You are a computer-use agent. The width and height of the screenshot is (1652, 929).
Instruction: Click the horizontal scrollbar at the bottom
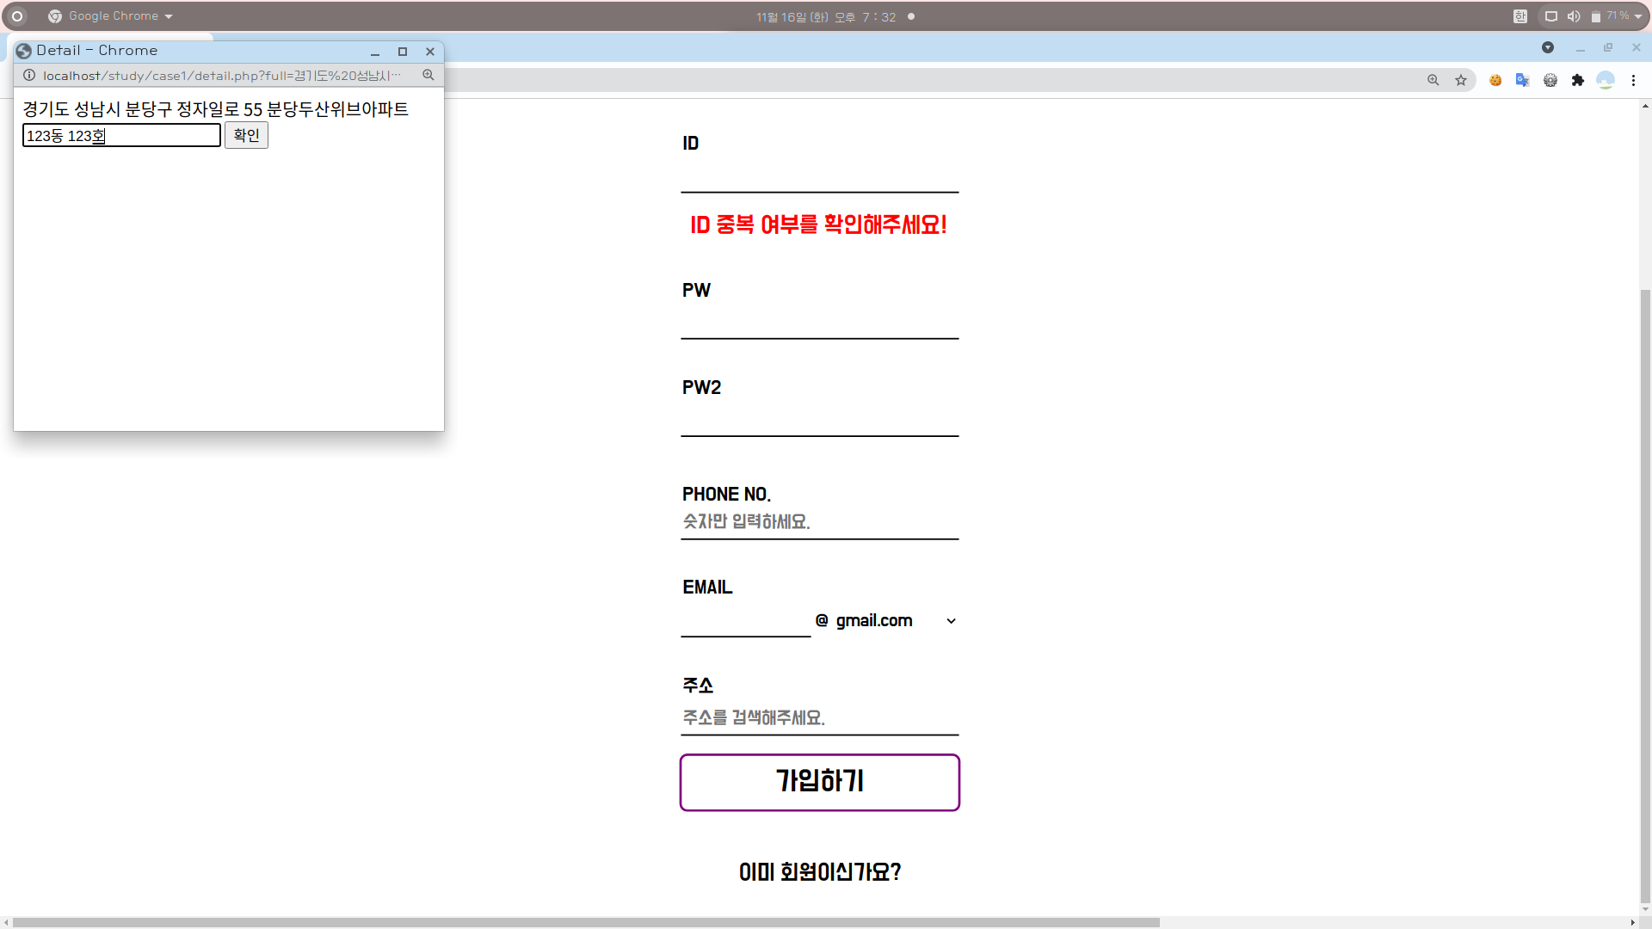pos(585,922)
